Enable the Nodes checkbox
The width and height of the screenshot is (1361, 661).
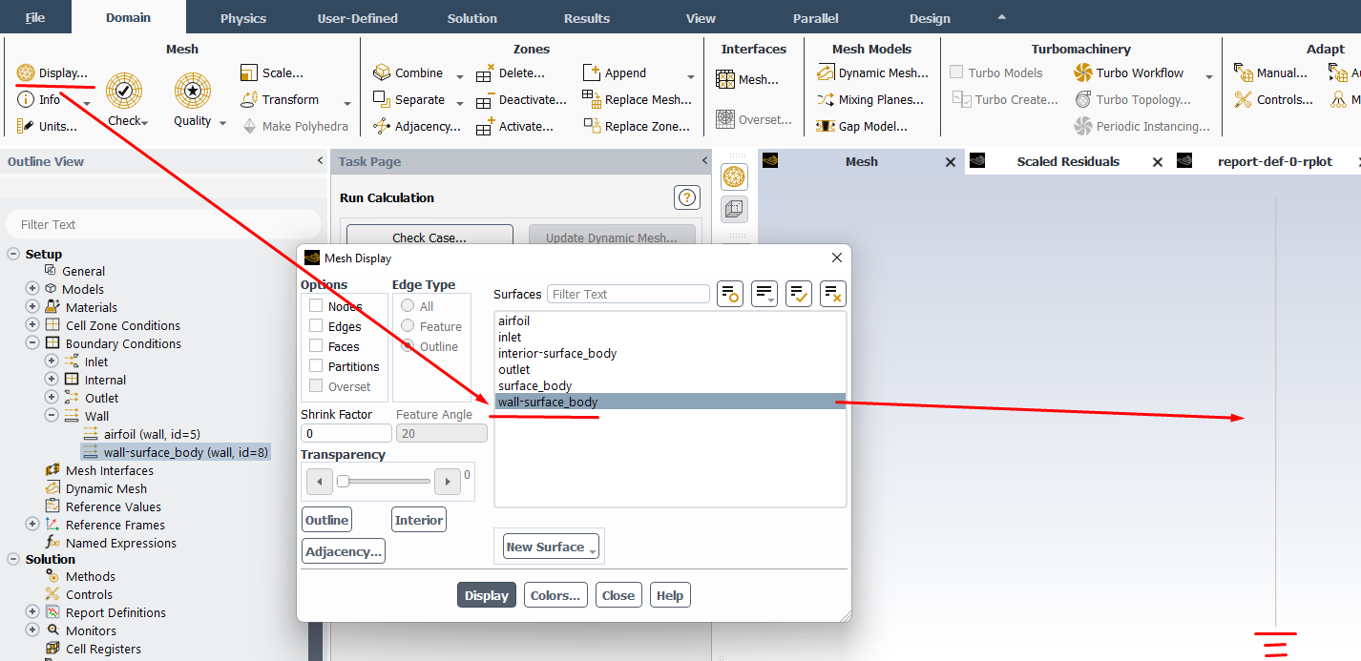316,306
